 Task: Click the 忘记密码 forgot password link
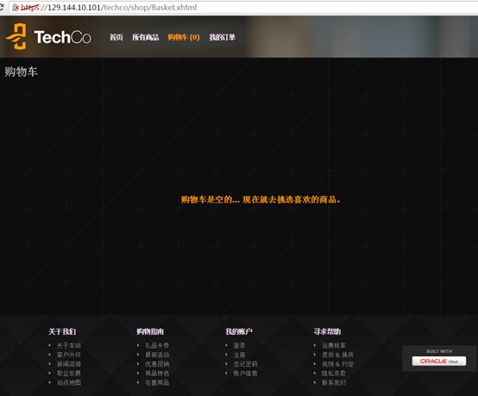tap(245, 364)
